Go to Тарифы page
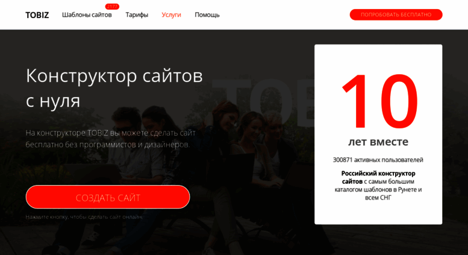468x255 pixels. pos(137,15)
